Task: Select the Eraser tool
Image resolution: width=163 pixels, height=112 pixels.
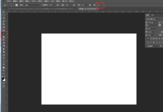Action: (4, 43)
